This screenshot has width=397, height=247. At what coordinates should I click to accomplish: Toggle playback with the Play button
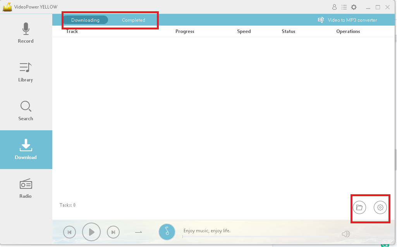click(x=91, y=232)
